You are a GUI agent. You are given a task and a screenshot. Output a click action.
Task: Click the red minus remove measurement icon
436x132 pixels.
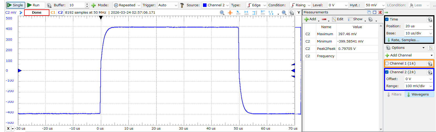pos(324,19)
